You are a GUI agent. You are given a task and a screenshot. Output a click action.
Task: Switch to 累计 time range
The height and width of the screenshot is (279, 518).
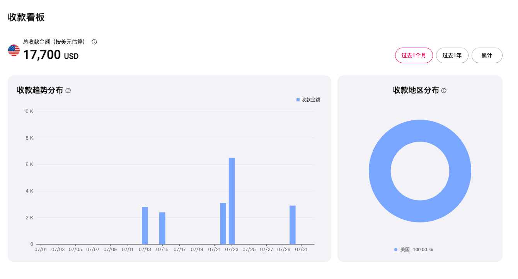coord(487,55)
